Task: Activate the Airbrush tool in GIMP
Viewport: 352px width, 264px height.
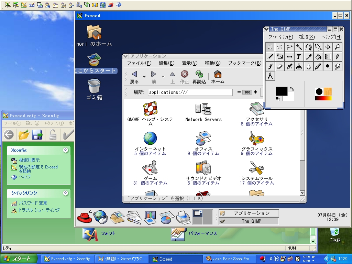Action: (289, 66)
